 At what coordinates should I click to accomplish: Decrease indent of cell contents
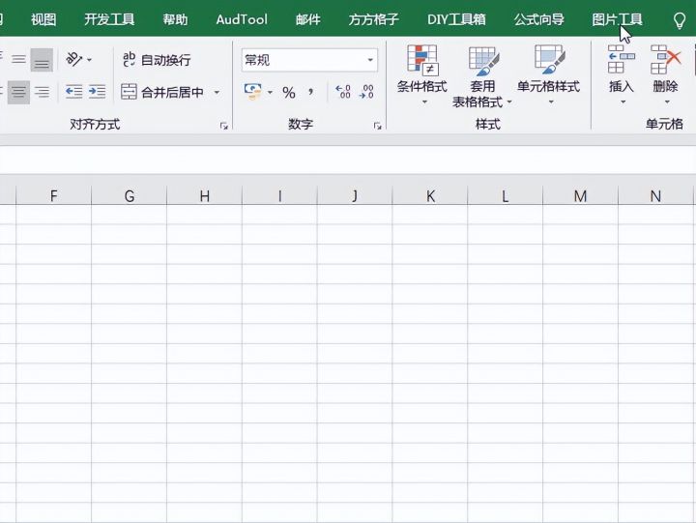tap(73, 92)
